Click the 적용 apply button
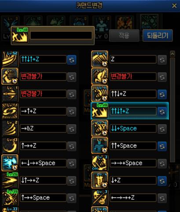The width and height of the screenshot is (180, 212). pyautogui.click(x=124, y=36)
